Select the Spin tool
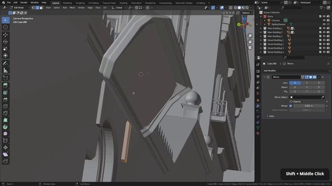This screenshot has width=332, height=186. 5,127
